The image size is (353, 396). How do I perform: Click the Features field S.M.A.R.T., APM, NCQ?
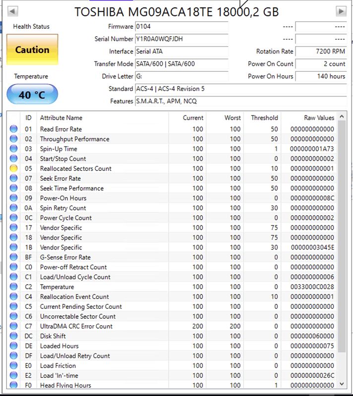(x=241, y=101)
